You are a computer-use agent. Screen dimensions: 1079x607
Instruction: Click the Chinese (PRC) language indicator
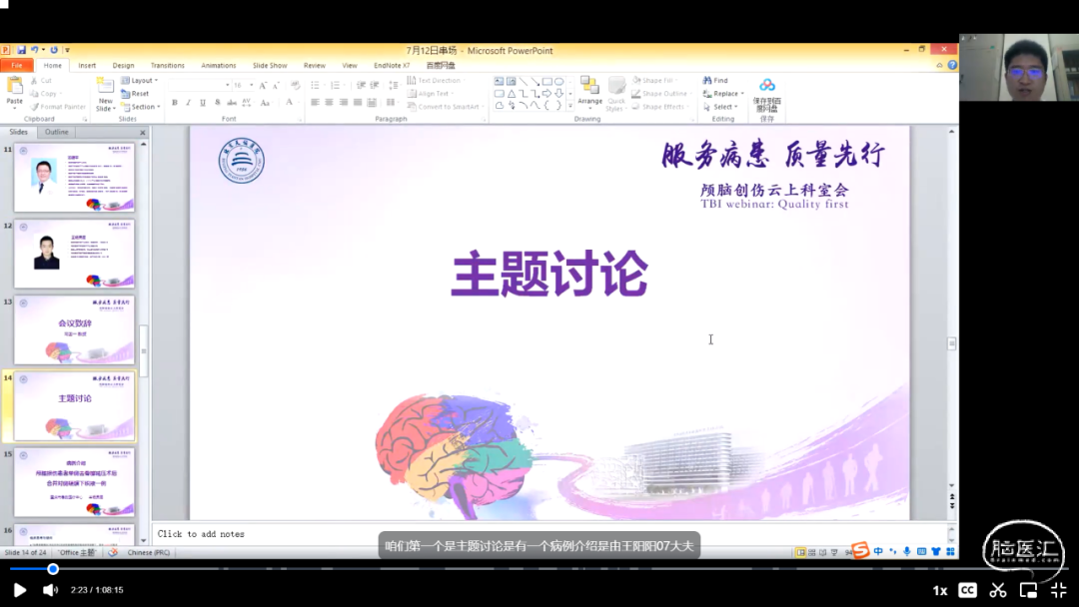[148, 553]
